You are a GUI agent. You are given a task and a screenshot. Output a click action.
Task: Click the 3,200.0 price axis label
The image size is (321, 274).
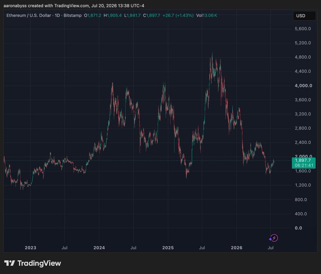[x=303, y=114]
